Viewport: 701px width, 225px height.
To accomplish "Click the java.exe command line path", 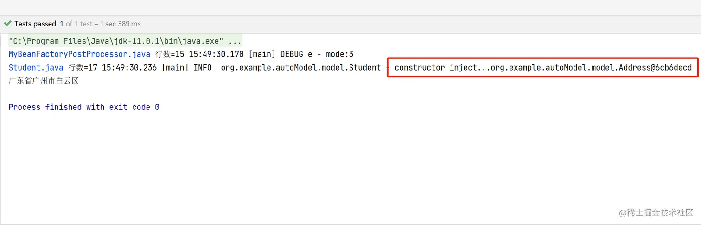I will [x=116, y=41].
